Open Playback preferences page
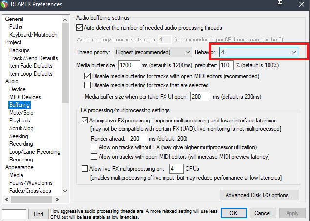 tap(20, 121)
